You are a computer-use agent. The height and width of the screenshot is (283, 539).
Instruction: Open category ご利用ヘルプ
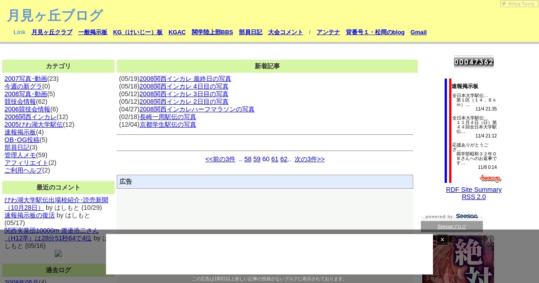click(23, 170)
